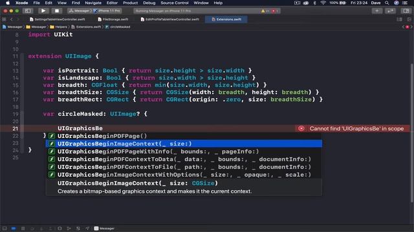Open code review with arrows button
Screen dimensions: 414x232
coord(390,11)
